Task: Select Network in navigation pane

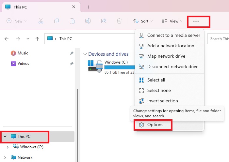Action: (x=22, y=157)
